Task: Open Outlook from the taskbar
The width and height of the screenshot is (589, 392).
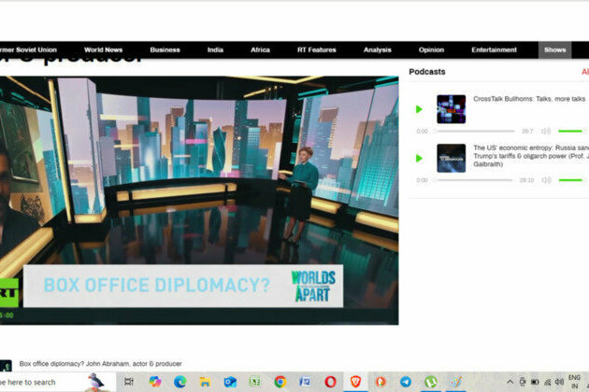Action: (230, 382)
